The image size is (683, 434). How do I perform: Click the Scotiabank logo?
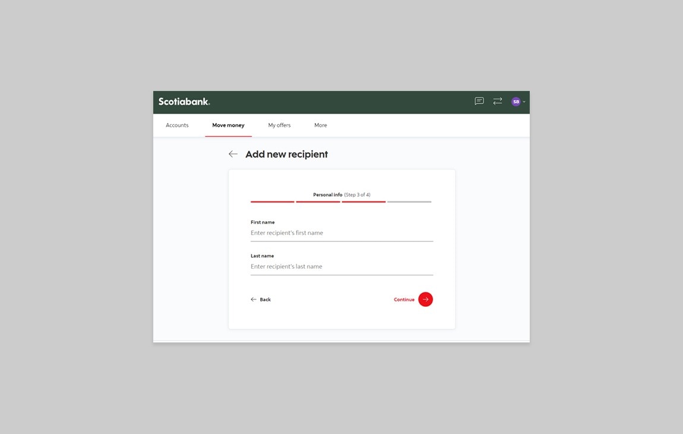(184, 102)
